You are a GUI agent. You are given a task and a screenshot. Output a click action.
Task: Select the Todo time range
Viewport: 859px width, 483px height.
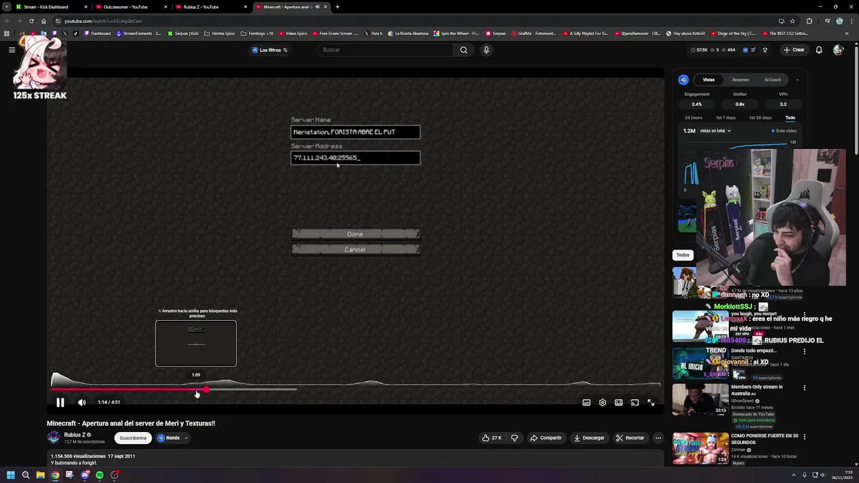pos(791,118)
